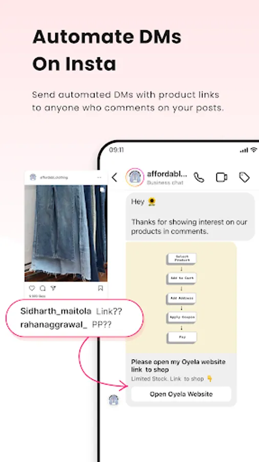Open the jeans post photo
259x462 pixels.
(66, 233)
